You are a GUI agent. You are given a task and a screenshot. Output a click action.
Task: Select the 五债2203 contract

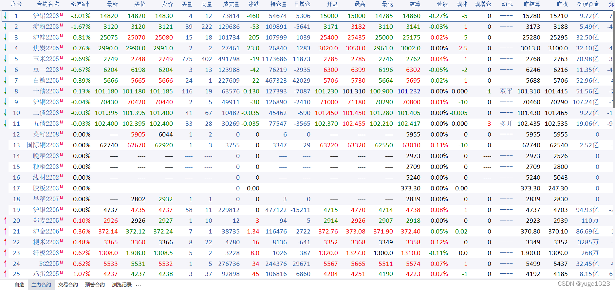(x=46, y=123)
